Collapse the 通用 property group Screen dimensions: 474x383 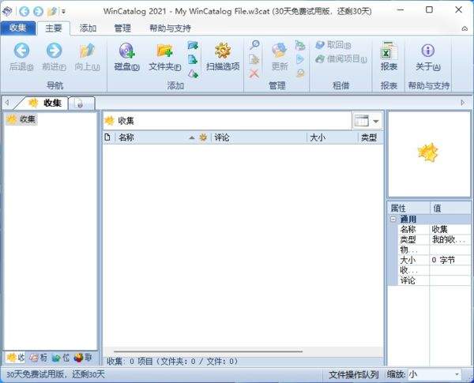(x=393, y=220)
